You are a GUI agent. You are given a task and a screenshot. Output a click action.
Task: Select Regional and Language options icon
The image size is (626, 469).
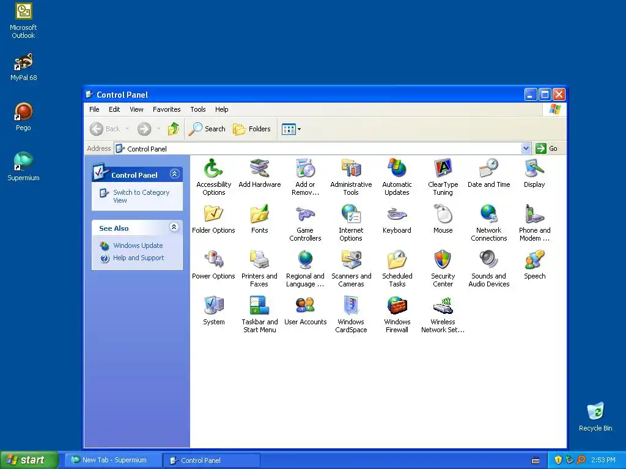tap(306, 269)
